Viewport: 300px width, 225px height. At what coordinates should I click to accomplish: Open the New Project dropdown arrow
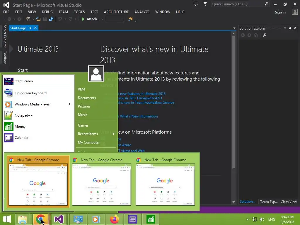(33, 19)
